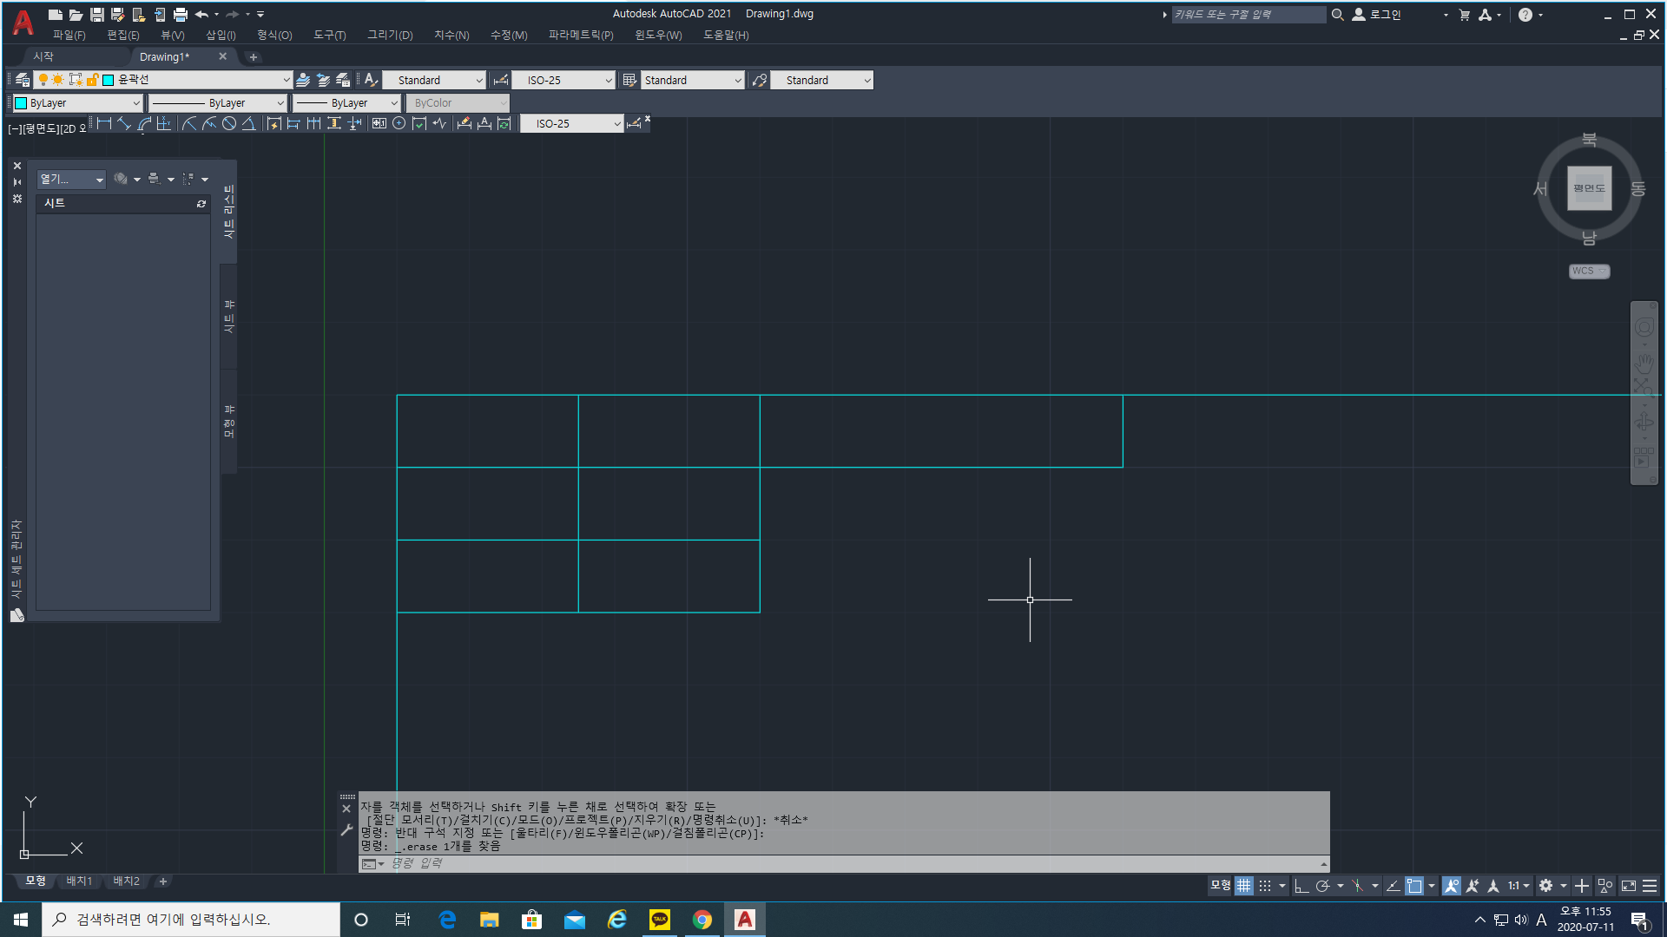Image resolution: width=1667 pixels, height=937 pixels.
Task: Open the 그리기(D) menu
Action: (x=390, y=36)
